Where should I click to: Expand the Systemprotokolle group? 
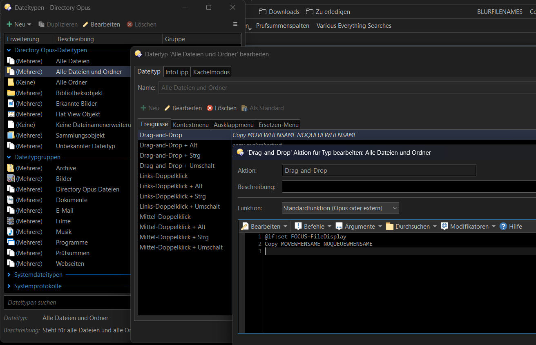tap(9, 286)
